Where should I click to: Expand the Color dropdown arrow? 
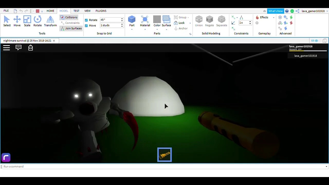click(157, 29)
